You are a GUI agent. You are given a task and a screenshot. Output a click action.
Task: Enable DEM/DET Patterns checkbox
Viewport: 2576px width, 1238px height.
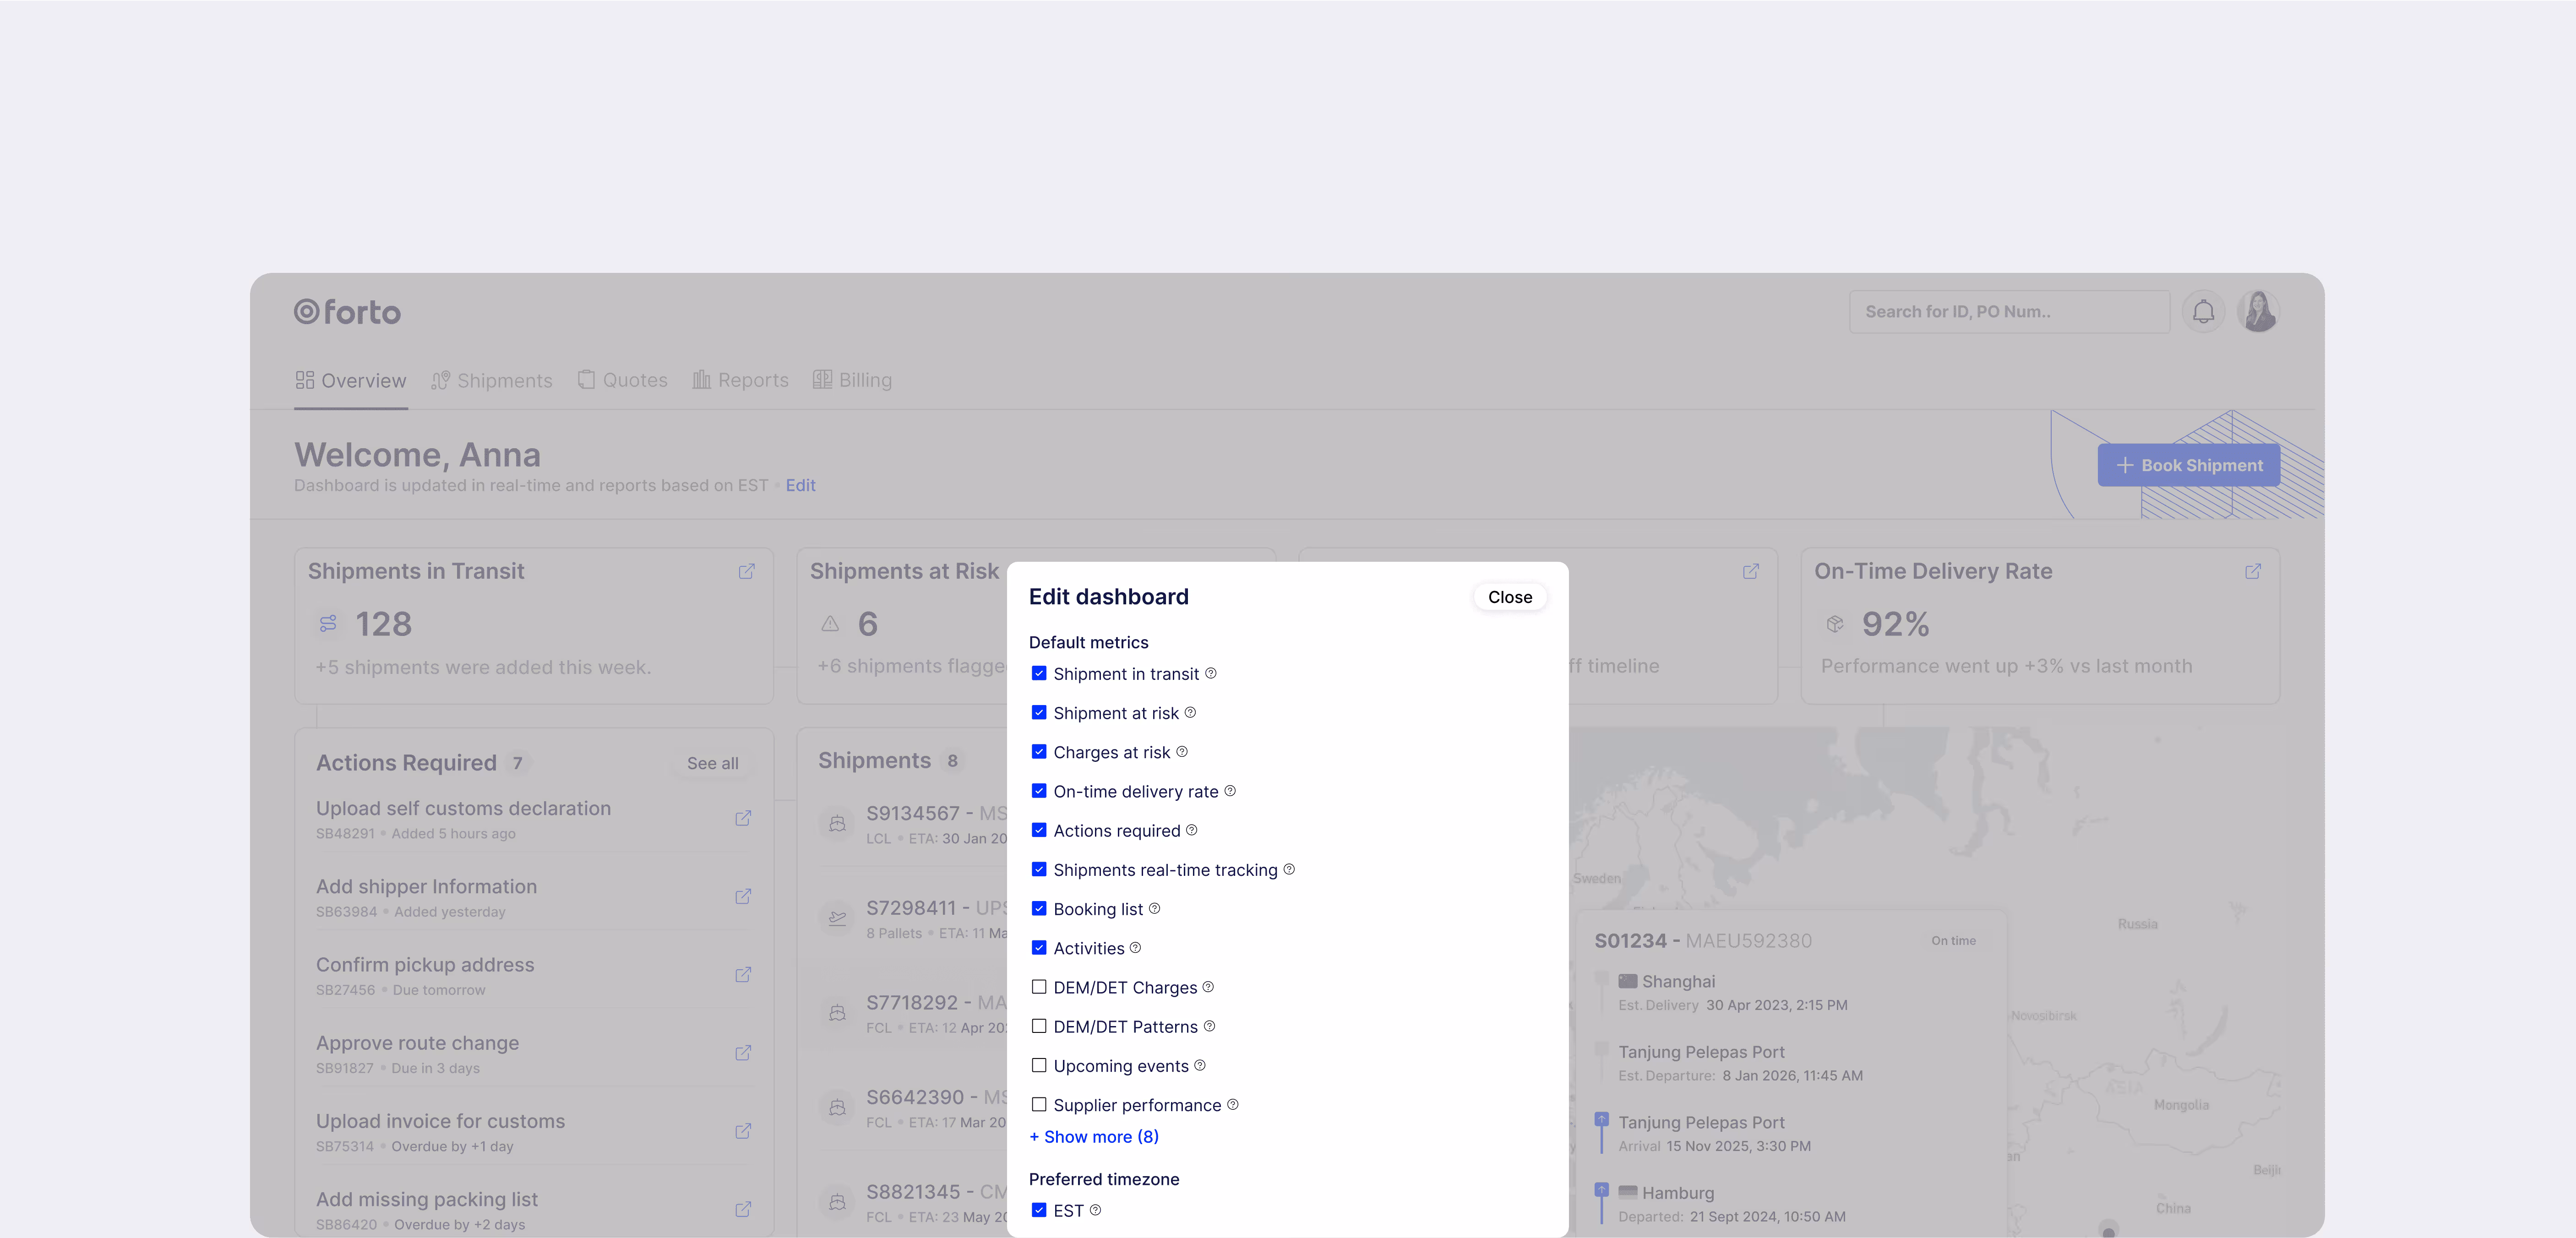coord(1039,1026)
